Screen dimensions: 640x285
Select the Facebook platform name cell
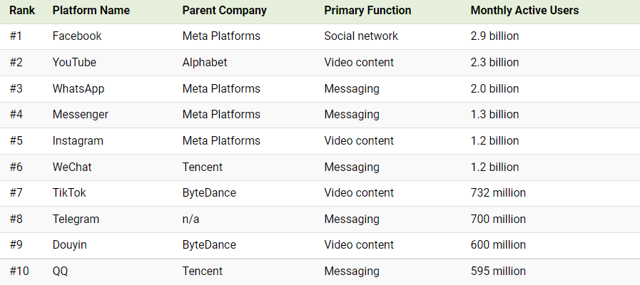77,36
